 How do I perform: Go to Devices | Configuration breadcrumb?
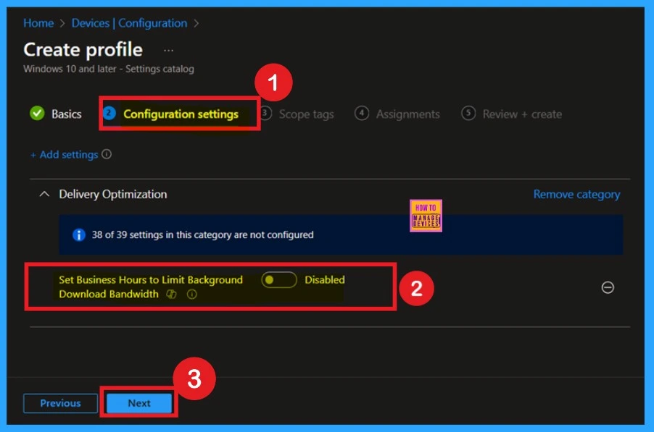pyautogui.click(x=129, y=23)
